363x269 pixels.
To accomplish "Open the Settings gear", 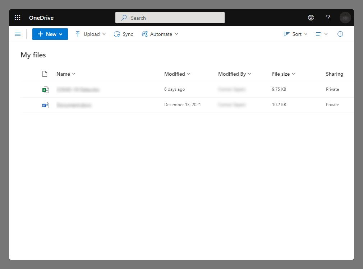I will tap(311, 18).
